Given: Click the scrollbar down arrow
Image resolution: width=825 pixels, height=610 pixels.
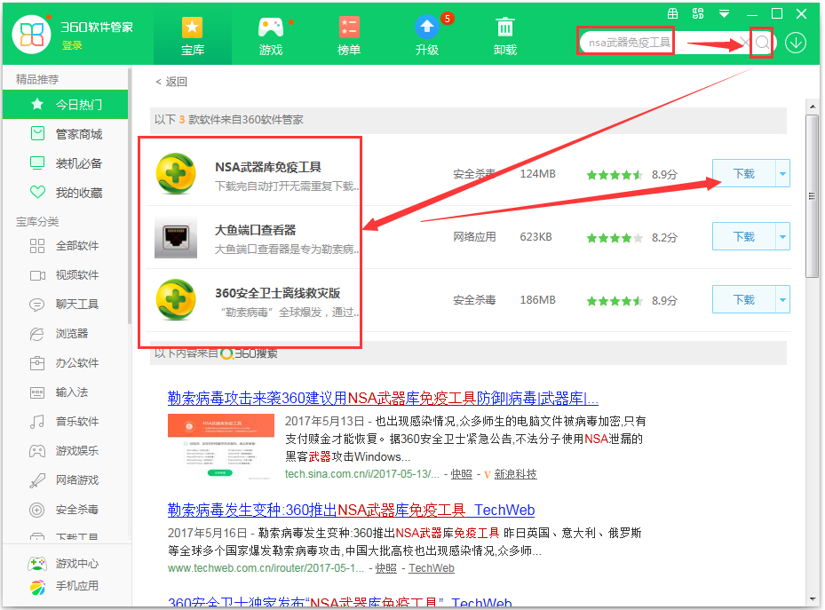Looking at the screenshot, I should click(813, 599).
